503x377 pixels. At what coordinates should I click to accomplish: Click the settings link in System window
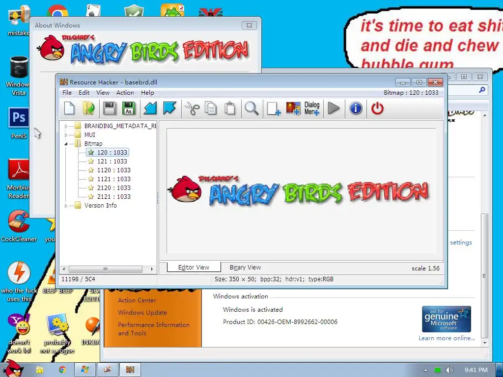(461, 242)
